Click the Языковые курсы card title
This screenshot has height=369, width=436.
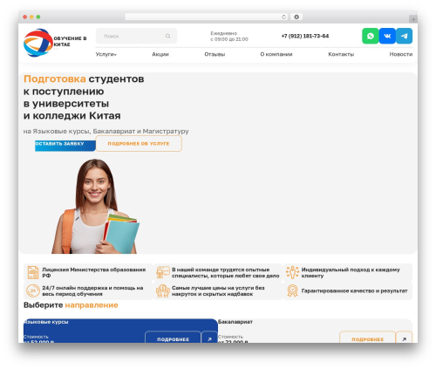(x=46, y=322)
